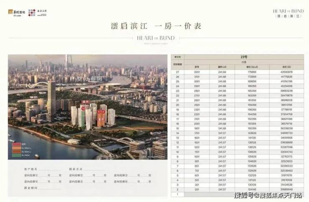Click the green legend color swatch
The height and width of the screenshot is (202, 309).
17,155
